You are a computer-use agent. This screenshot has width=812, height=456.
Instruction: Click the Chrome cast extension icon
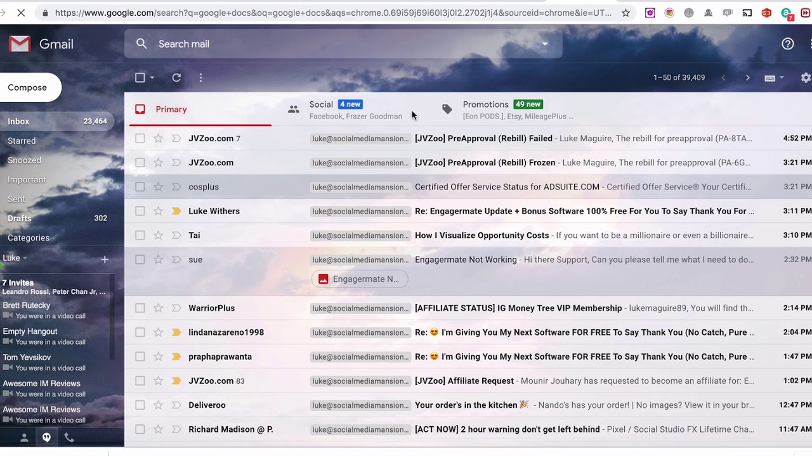pyautogui.click(x=747, y=13)
